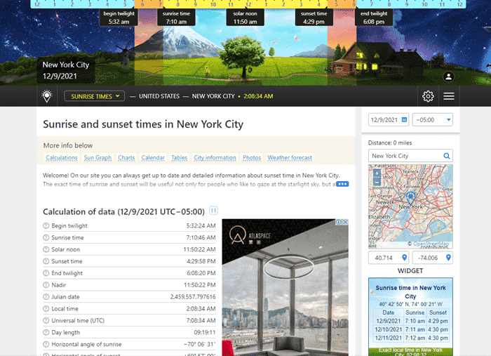Image resolution: width=491 pixels, height=356 pixels.
Task: Pause the live data calculation
Action: [214, 211]
